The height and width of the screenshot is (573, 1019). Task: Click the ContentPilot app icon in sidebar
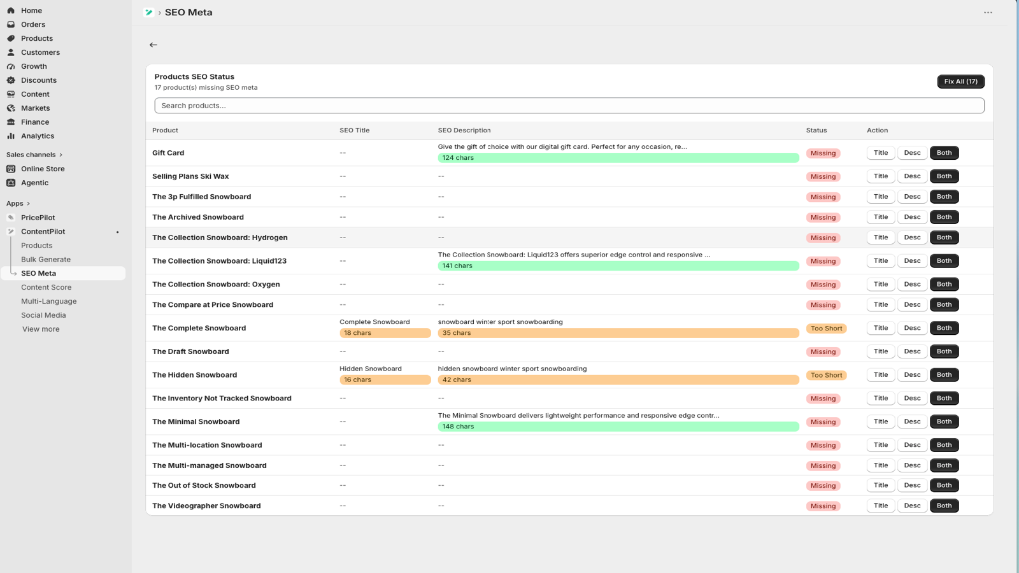pos(11,232)
